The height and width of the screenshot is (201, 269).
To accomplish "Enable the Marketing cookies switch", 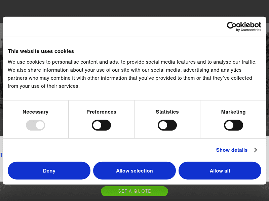I will (233, 125).
